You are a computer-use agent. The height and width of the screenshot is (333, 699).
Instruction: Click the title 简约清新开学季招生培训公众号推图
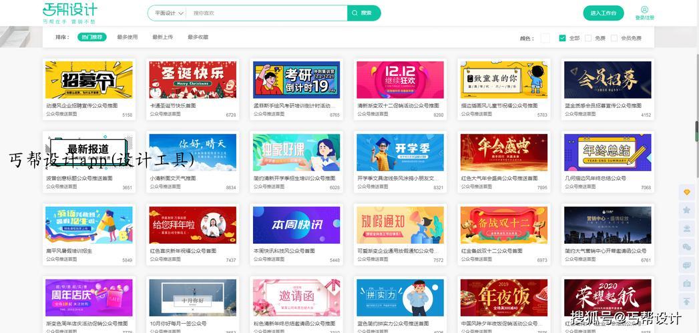pyautogui.click(x=294, y=178)
